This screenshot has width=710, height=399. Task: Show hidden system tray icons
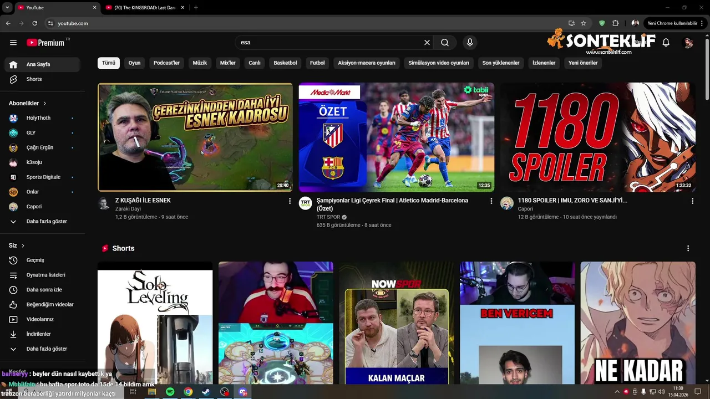coord(617,392)
